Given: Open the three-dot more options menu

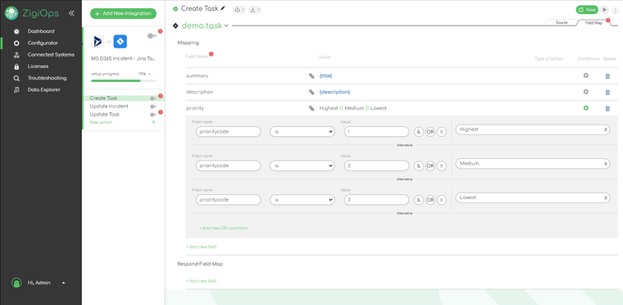Looking at the screenshot, I should [616, 10].
